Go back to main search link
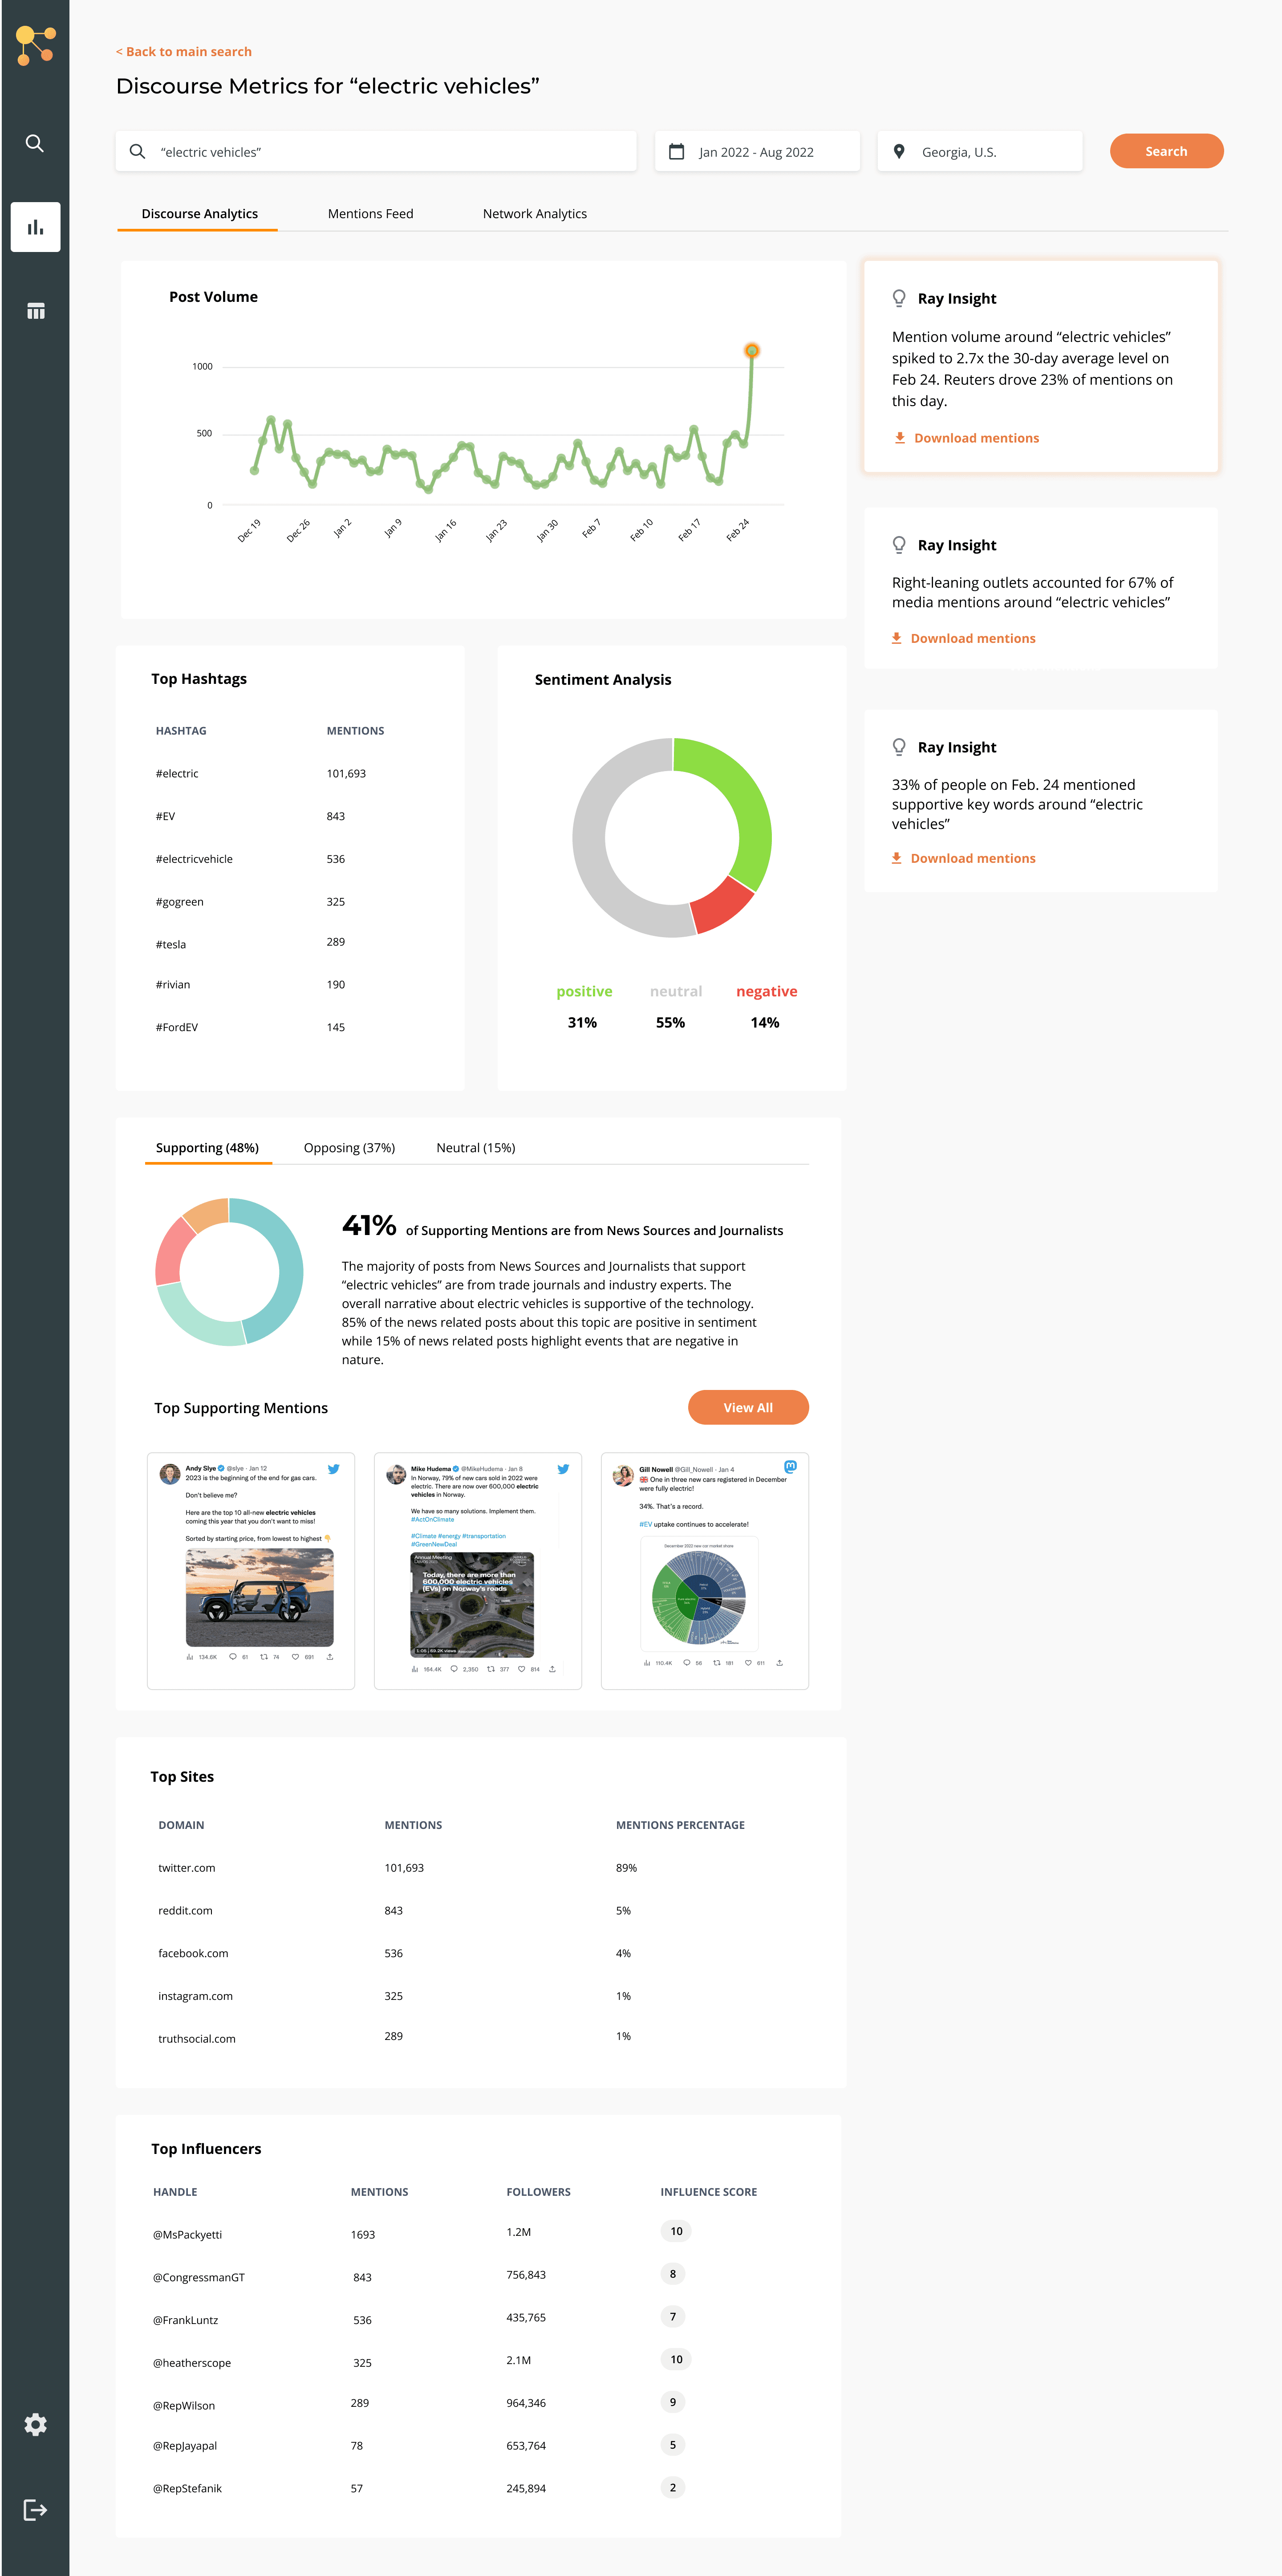Viewport: 1282px width, 2576px height. (x=184, y=52)
